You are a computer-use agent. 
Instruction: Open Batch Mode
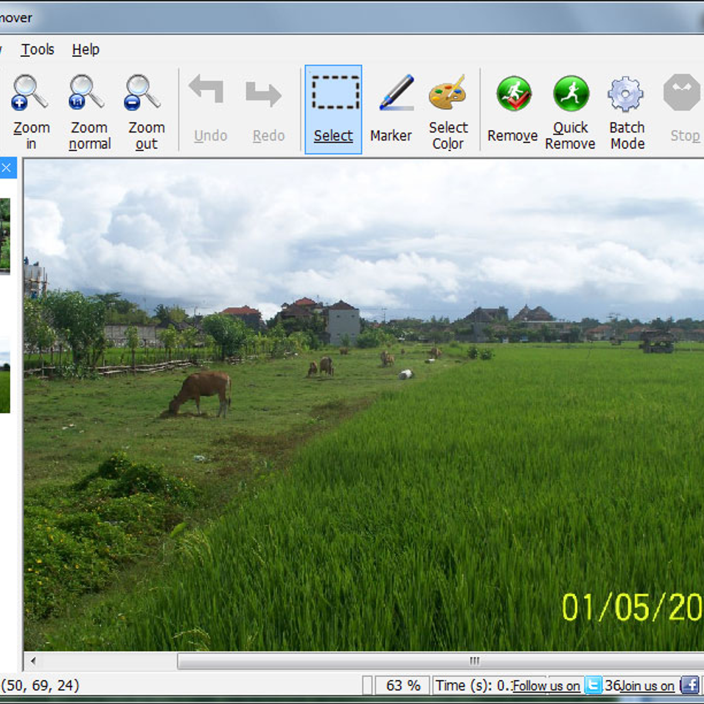[627, 110]
